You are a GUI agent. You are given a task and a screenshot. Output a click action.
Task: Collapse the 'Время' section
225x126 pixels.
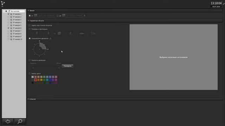click(28, 10)
